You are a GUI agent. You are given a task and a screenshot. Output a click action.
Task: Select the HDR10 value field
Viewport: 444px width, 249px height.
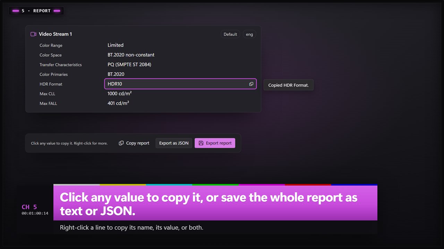click(x=180, y=84)
